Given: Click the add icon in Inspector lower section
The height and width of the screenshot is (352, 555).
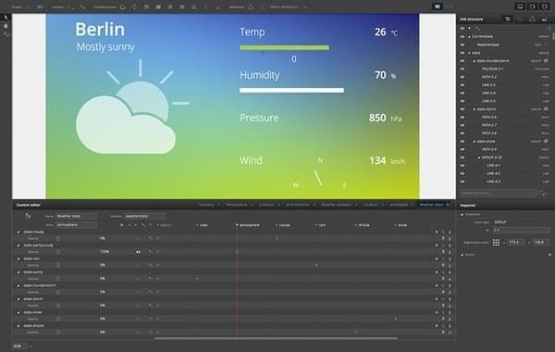Looking at the screenshot, I should (549, 255).
